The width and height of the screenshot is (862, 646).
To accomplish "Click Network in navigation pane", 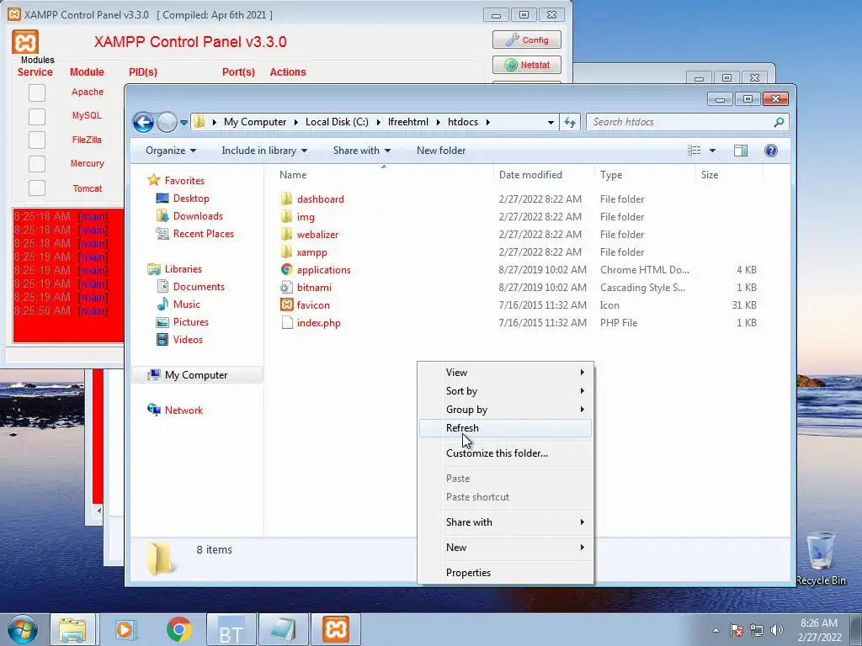I will [x=184, y=410].
